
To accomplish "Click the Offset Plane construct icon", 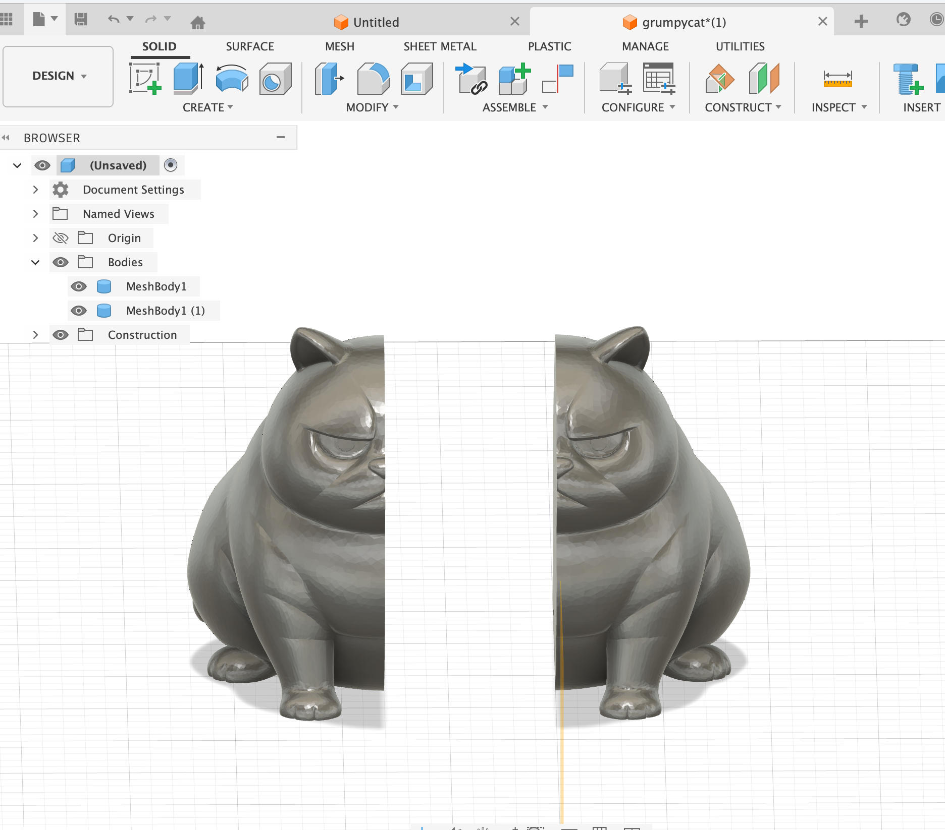I will pyautogui.click(x=720, y=79).
